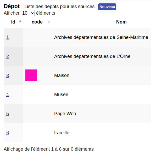This screenshot has height=152, width=151.
Task: Select the Maison row name
Action: click(62, 75)
